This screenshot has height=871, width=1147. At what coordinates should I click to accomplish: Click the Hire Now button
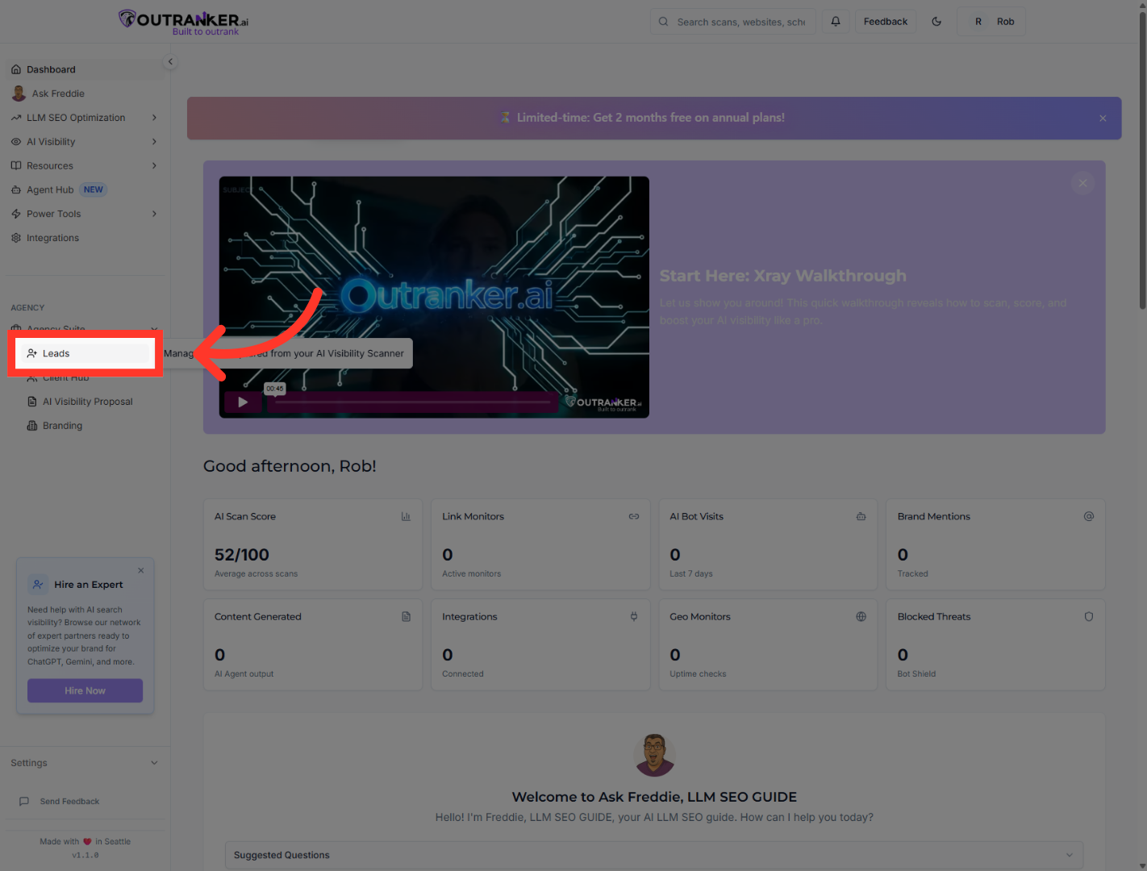point(85,690)
